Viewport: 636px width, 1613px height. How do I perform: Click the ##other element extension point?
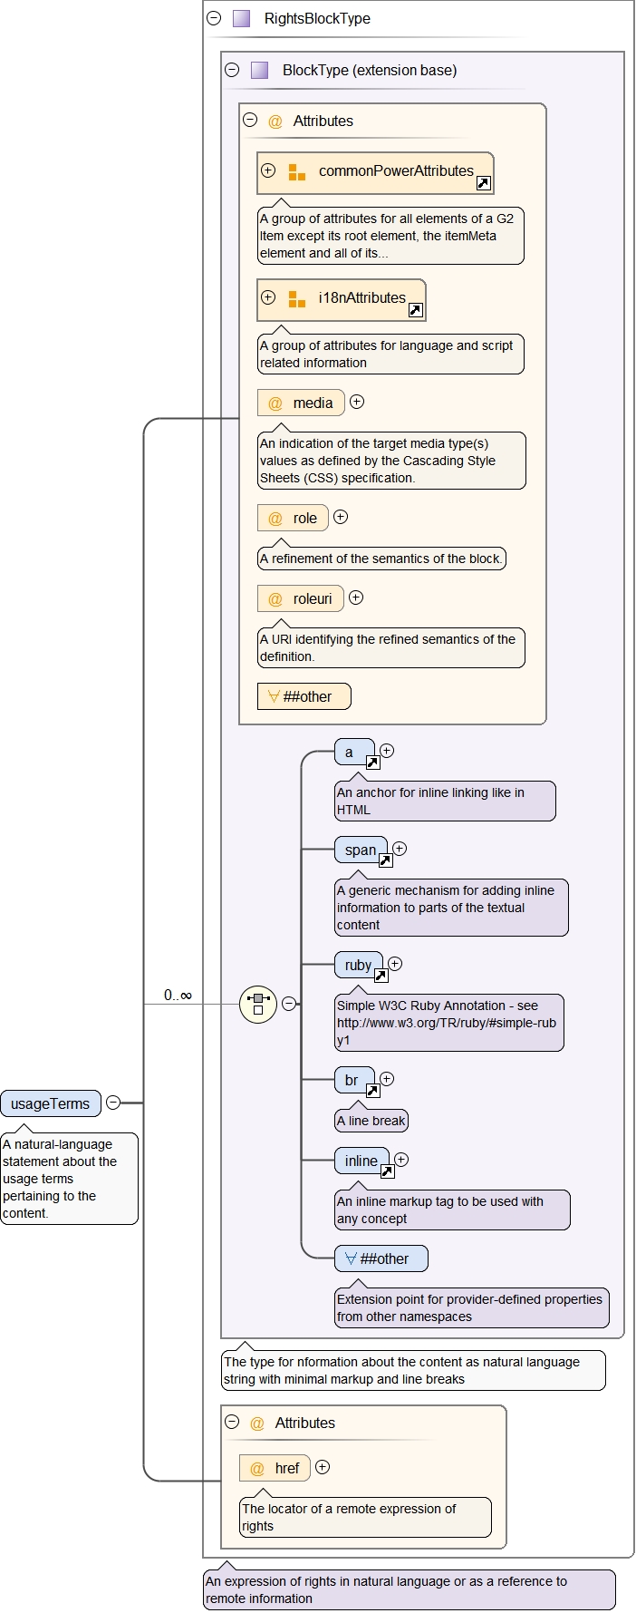[381, 1258]
